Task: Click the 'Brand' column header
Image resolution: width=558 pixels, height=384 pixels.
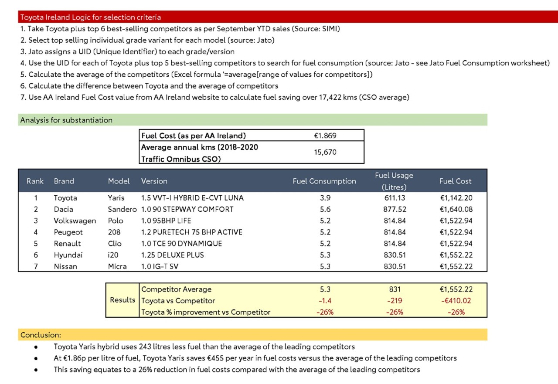Action: (x=64, y=181)
